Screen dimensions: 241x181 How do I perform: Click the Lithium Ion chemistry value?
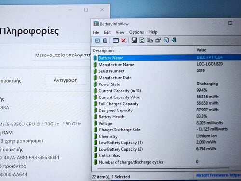coord(206,136)
